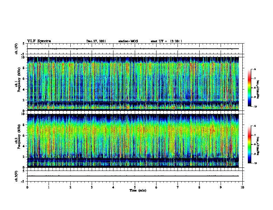Viewport: 273px width, 210px height.
Task: Click the "Time (min)" axis label
Action: 138,190
